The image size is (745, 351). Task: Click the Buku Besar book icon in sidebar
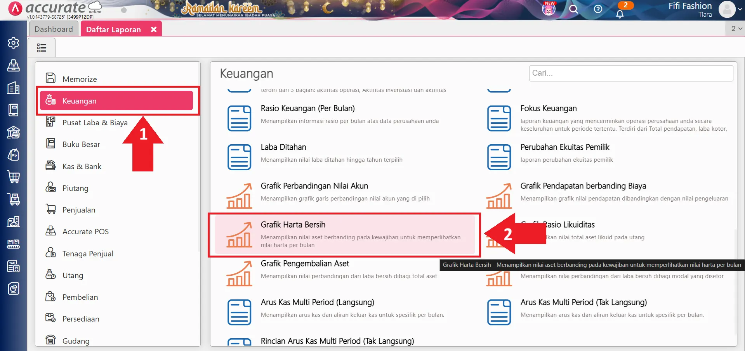click(13, 110)
